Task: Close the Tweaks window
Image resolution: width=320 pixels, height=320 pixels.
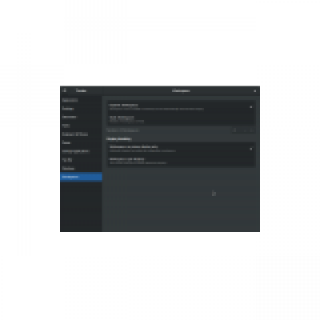Action: tap(255, 91)
